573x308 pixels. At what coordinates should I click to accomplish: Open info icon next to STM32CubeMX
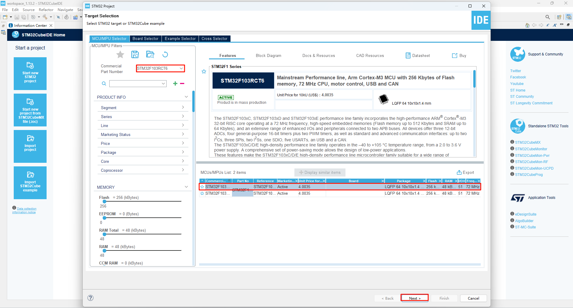(x=512, y=142)
